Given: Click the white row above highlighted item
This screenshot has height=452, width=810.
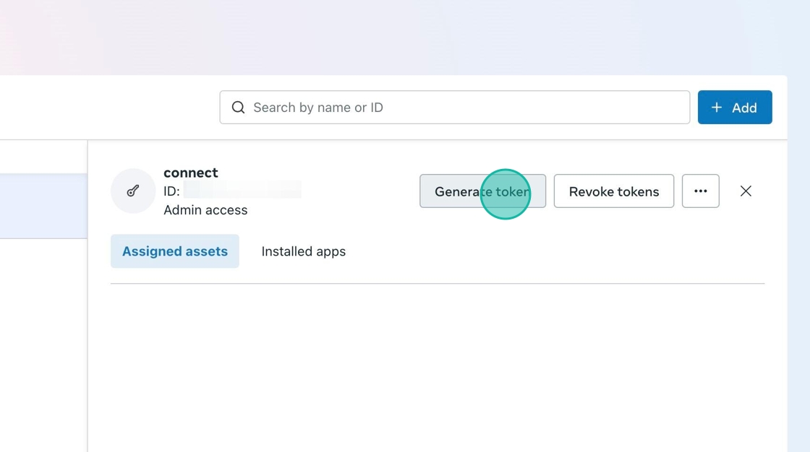Looking at the screenshot, I should point(43,157).
